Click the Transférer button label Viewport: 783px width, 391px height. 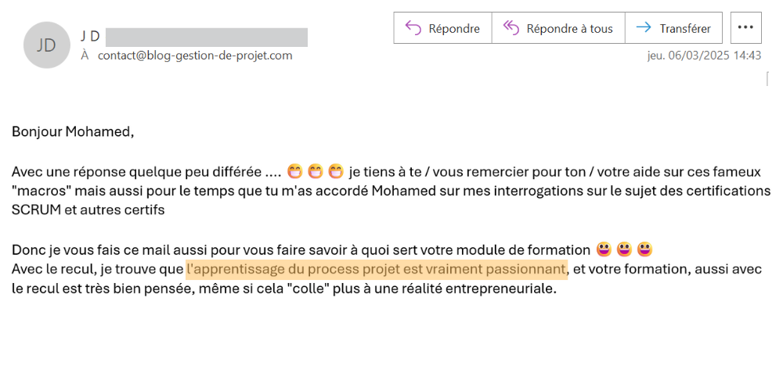[x=684, y=28]
